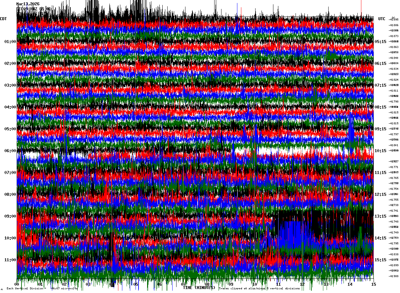Click the CDT time zone label
The image size is (400, 293).
pyautogui.click(x=4, y=19)
